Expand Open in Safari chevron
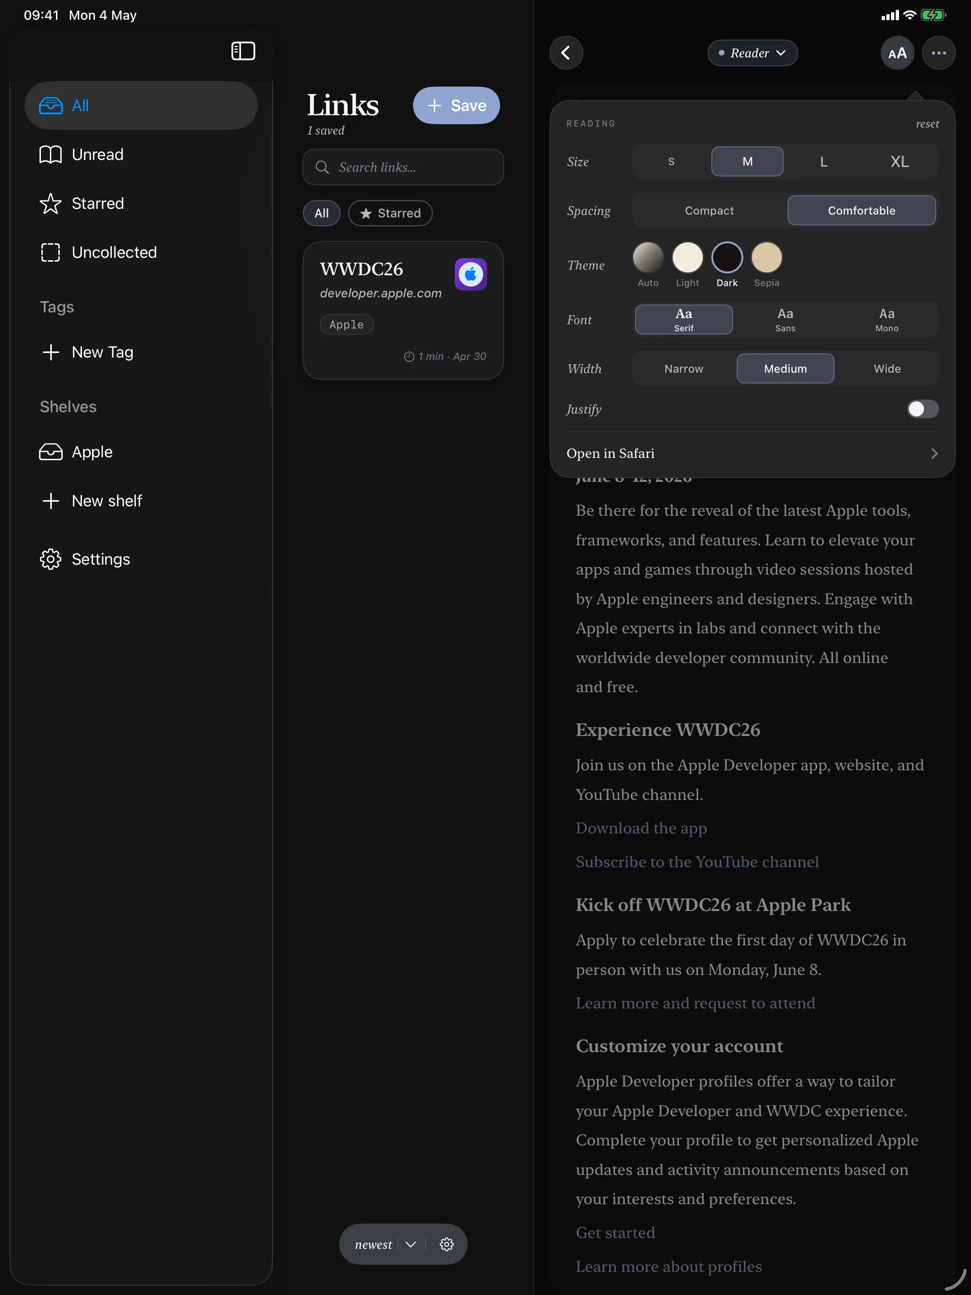 934,453
